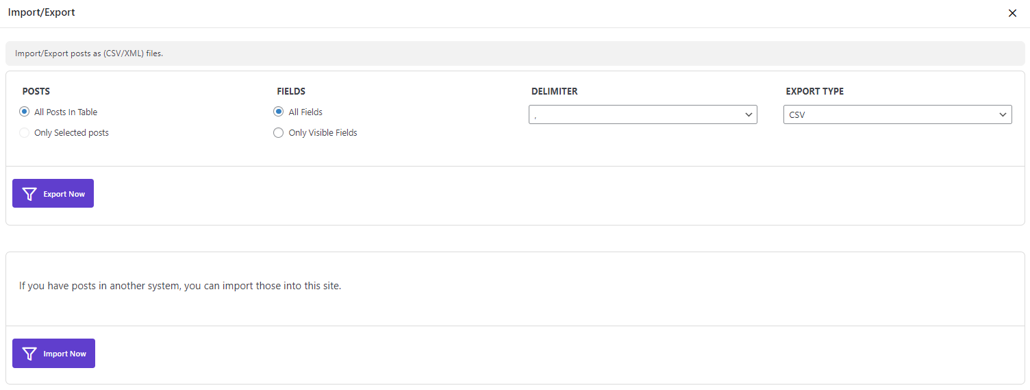
Task: Choose the Only Selected posts radio option
Action: (25, 132)
